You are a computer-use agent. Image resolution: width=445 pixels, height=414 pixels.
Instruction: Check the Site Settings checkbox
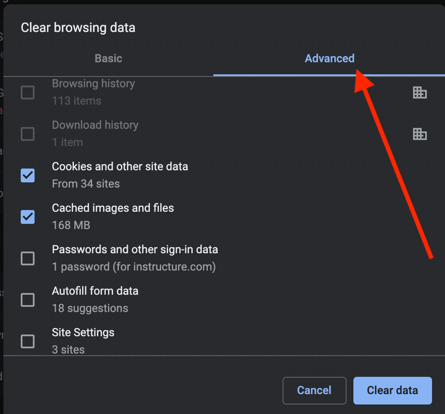click(28, 341)
